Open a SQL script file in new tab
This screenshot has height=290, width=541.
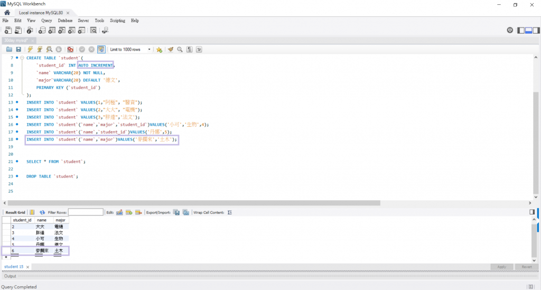18,30
